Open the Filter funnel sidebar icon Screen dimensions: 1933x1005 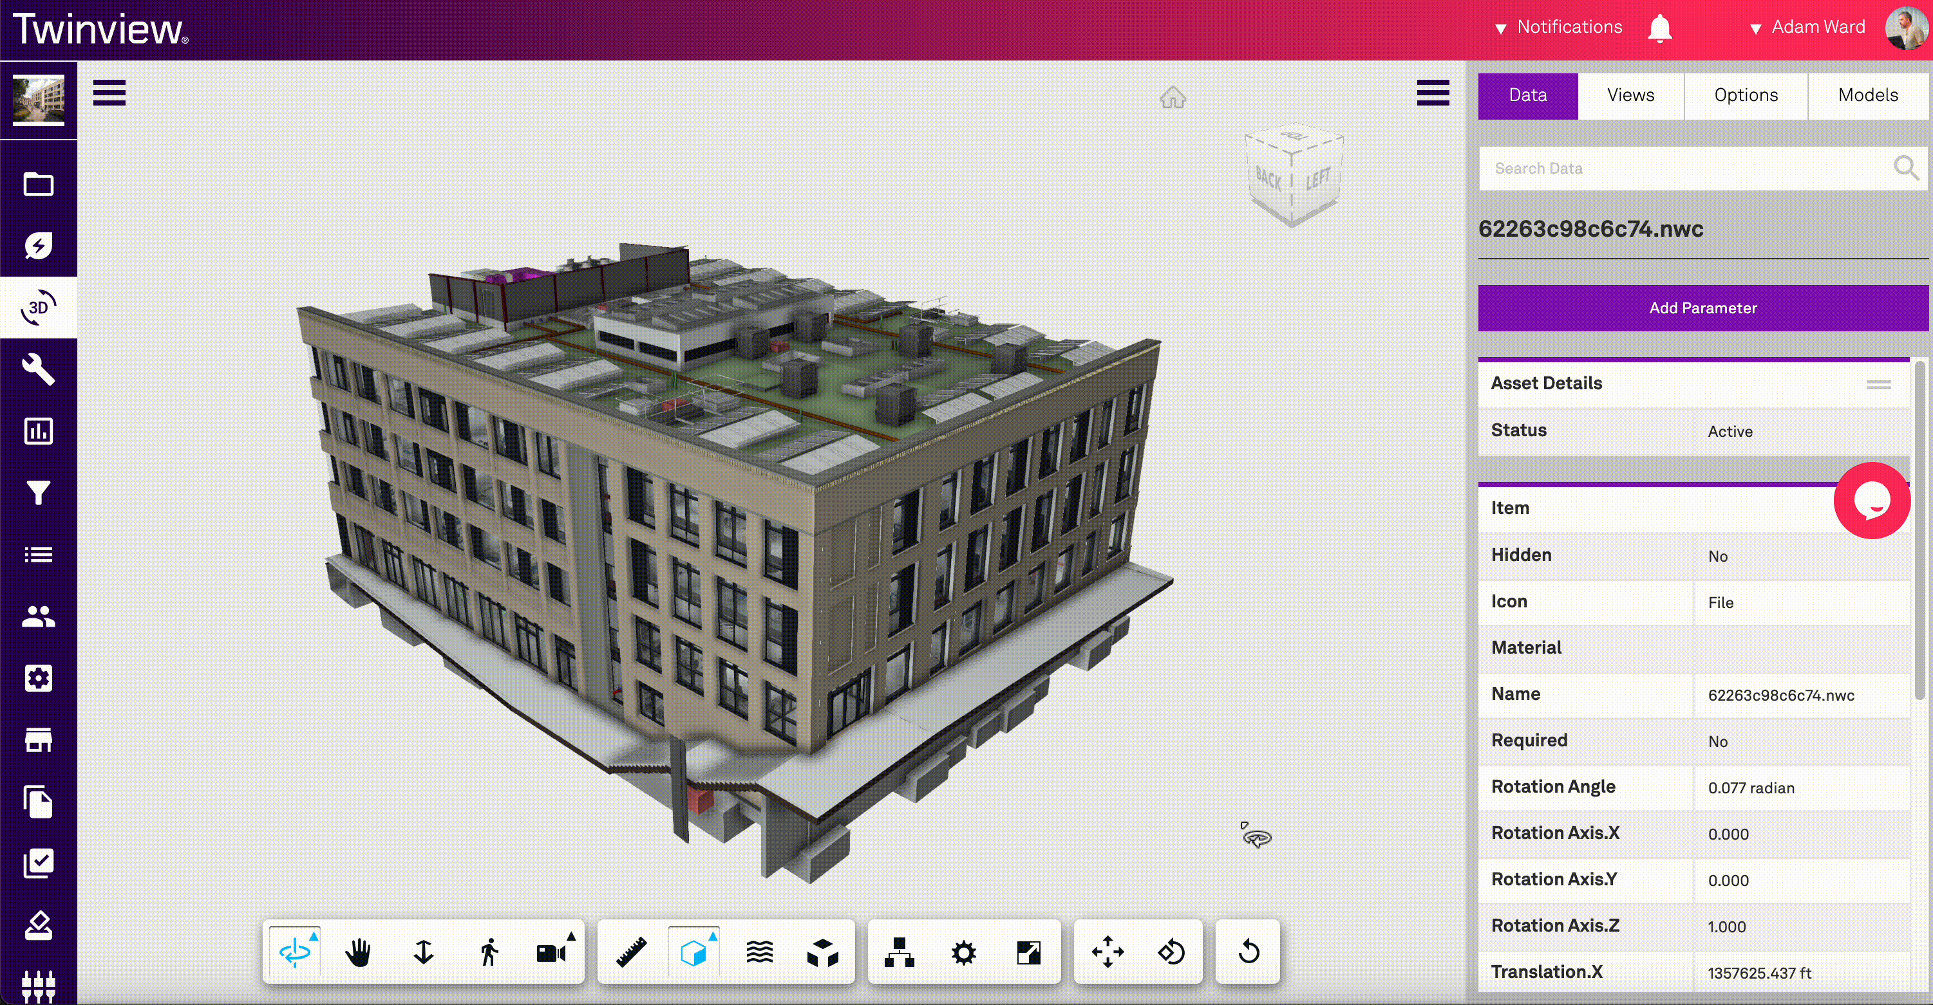coord(38,493)
